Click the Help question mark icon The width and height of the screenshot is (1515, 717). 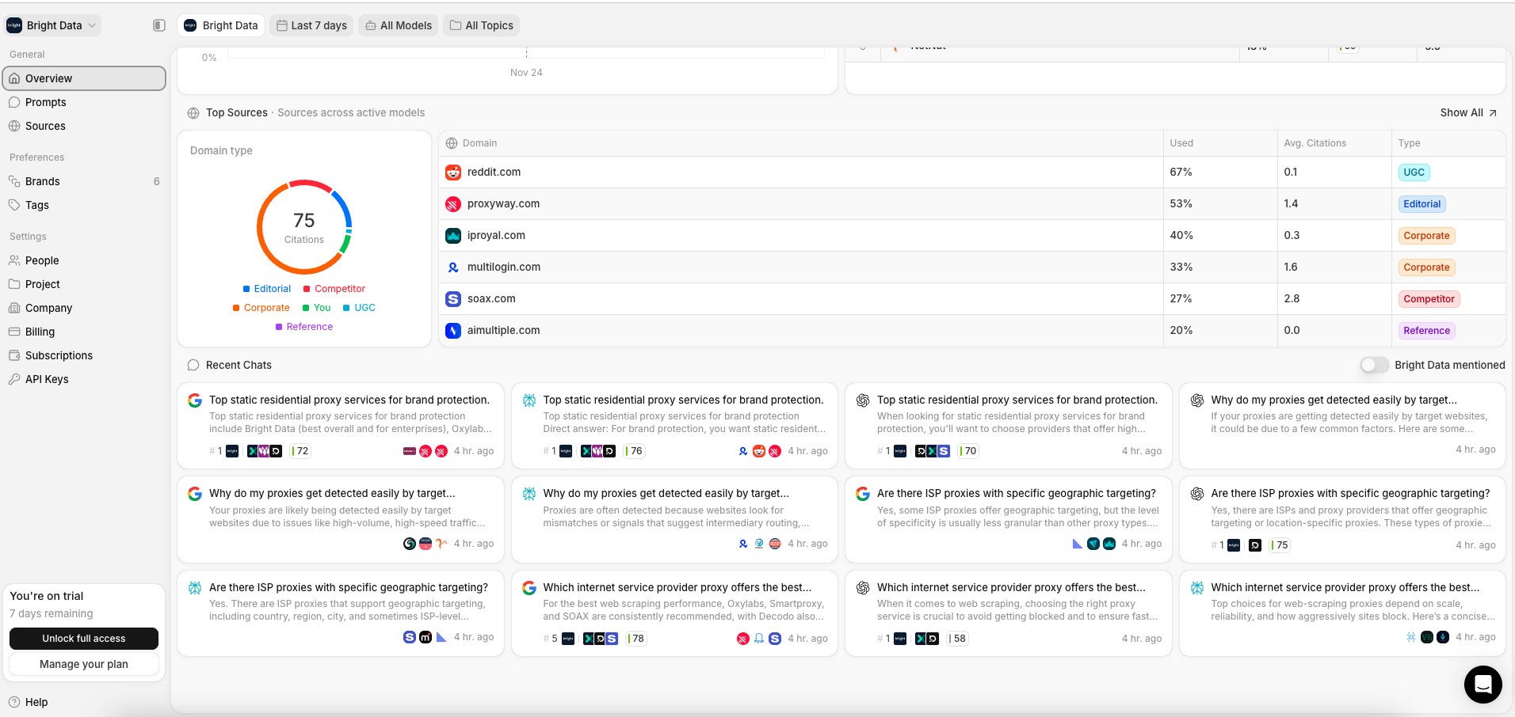coord(14,702)
